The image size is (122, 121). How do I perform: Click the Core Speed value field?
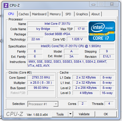(x=41, y=77)
